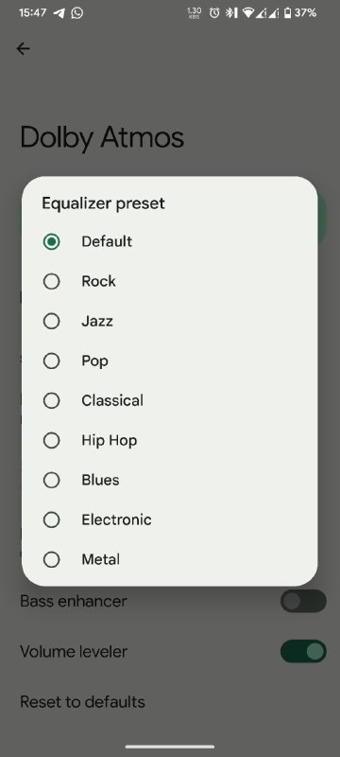Viewport: 340px width, 757px height.
Task: Enable the Bass enhancer switch
Action: pos(303,601)
